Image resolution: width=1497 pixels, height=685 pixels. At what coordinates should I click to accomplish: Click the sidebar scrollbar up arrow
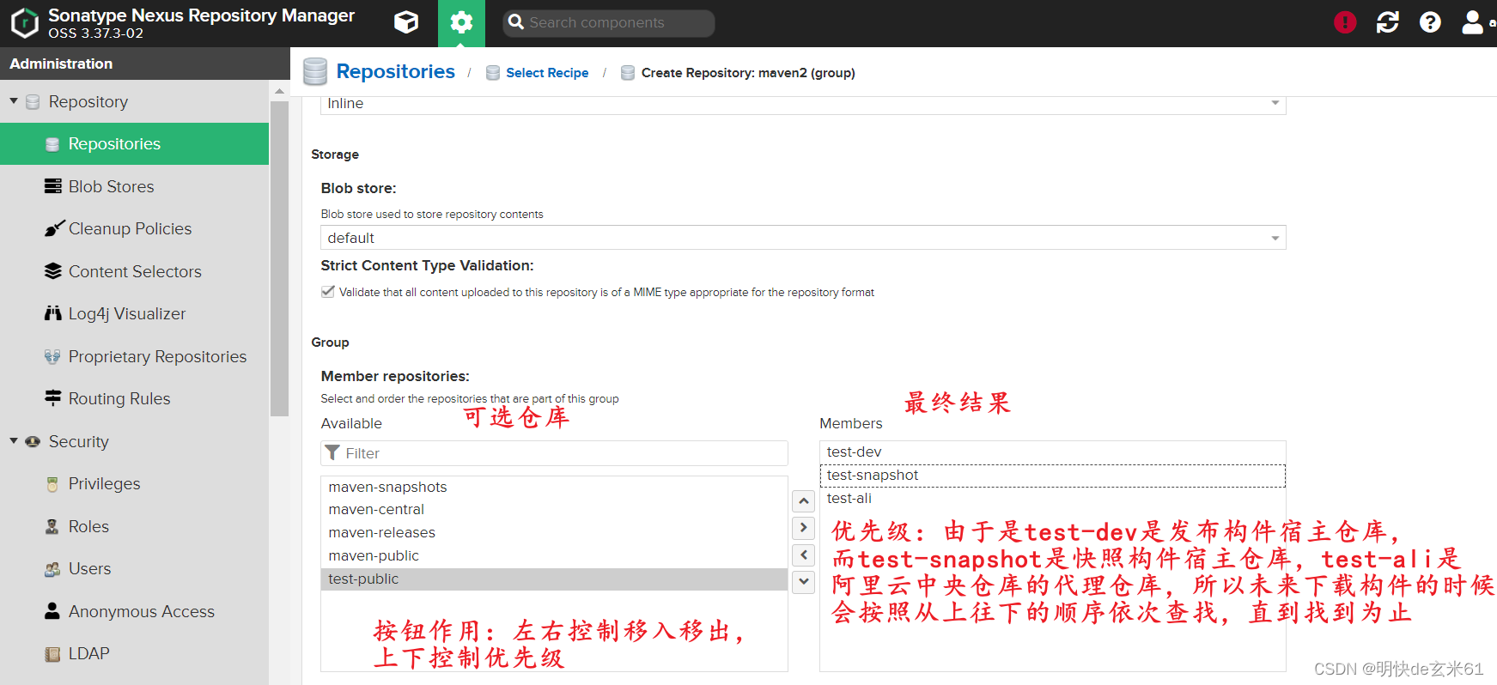279,90
